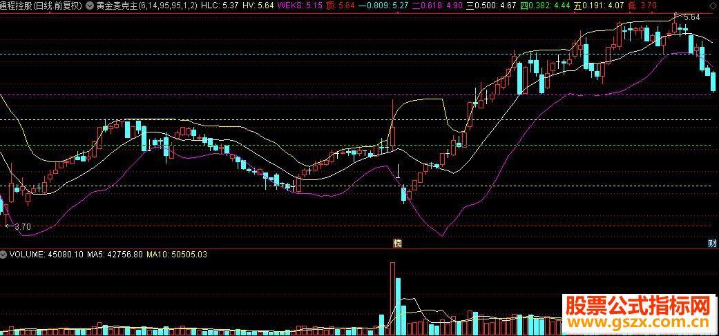Click the MA5: 42756.80 volume average label
The width and height of the screenshot is (719, 336).
click(115, 254)
